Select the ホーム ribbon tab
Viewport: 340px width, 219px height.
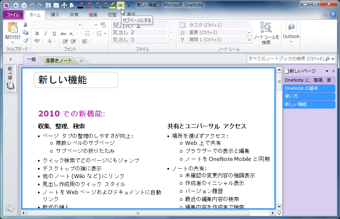pos(35,15)
